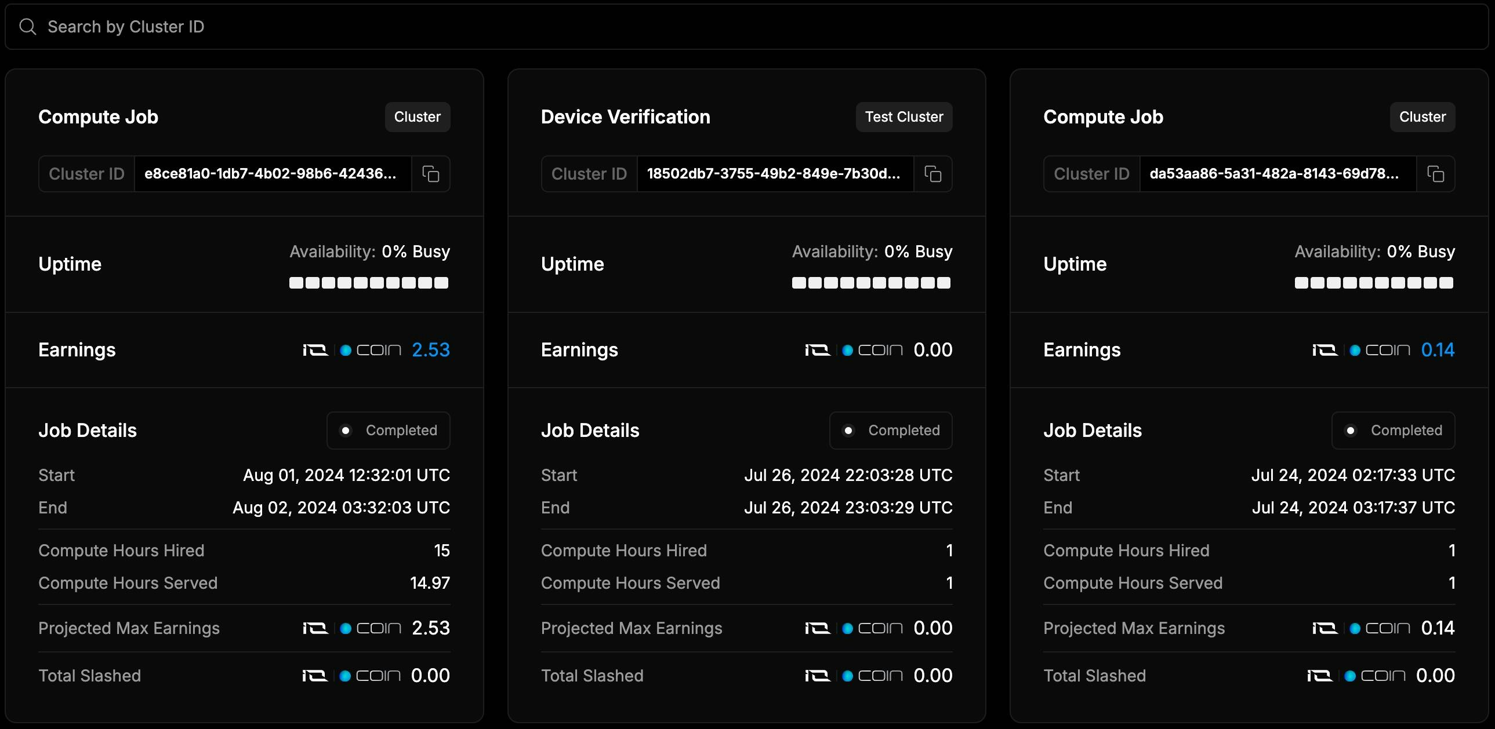Copy cluster ID starting with da53aa86
This screenshot has height=729, width=1495.
tap(1435, 174)
